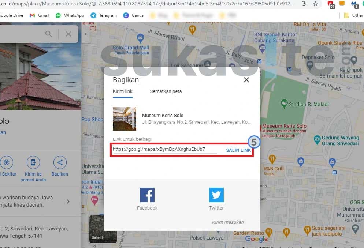Click the Museum Keris Solo map label
The image size is (364, 248).
(285, 126)
